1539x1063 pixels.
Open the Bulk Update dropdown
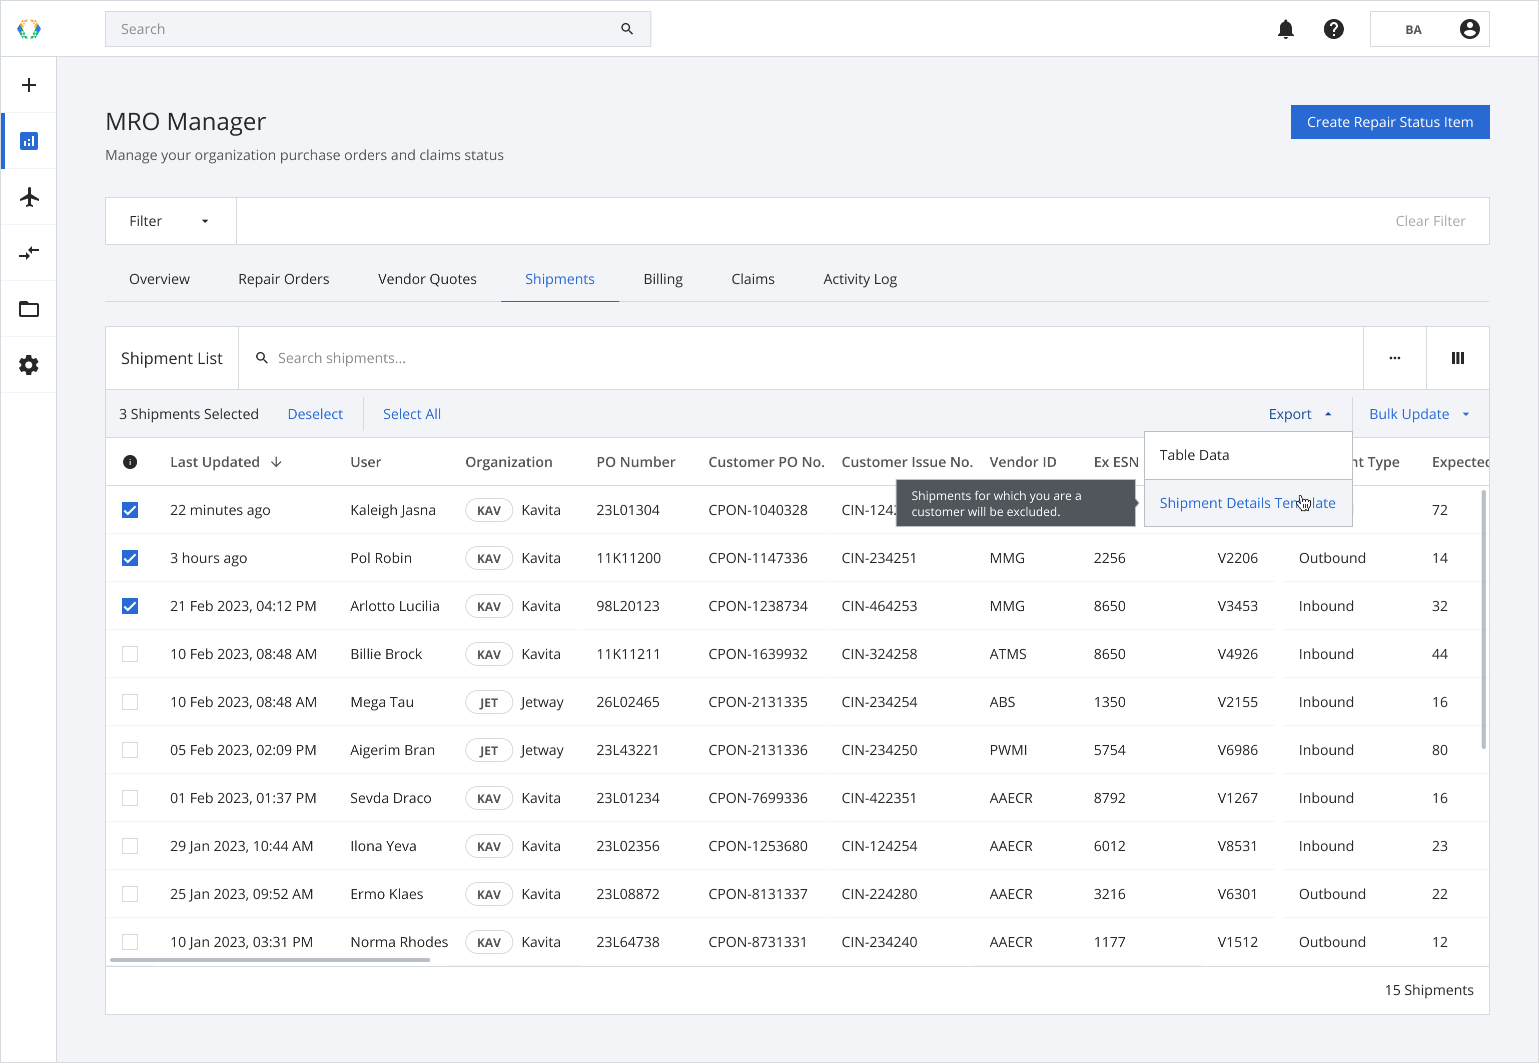pos(1420,413)
